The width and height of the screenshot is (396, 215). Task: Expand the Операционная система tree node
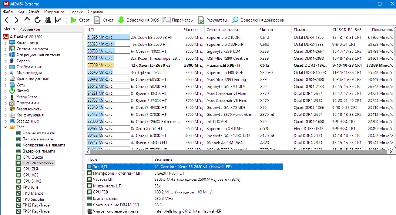[6, 55]
